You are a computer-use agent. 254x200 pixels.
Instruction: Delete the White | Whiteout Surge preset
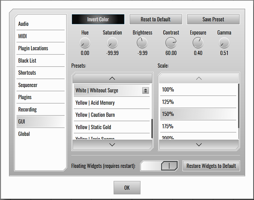tap(146, 90)
